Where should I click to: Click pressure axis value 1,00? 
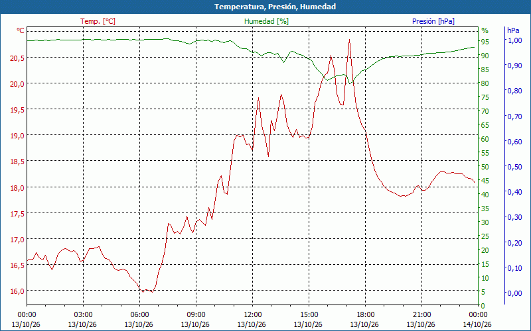[x=515, y=40]
